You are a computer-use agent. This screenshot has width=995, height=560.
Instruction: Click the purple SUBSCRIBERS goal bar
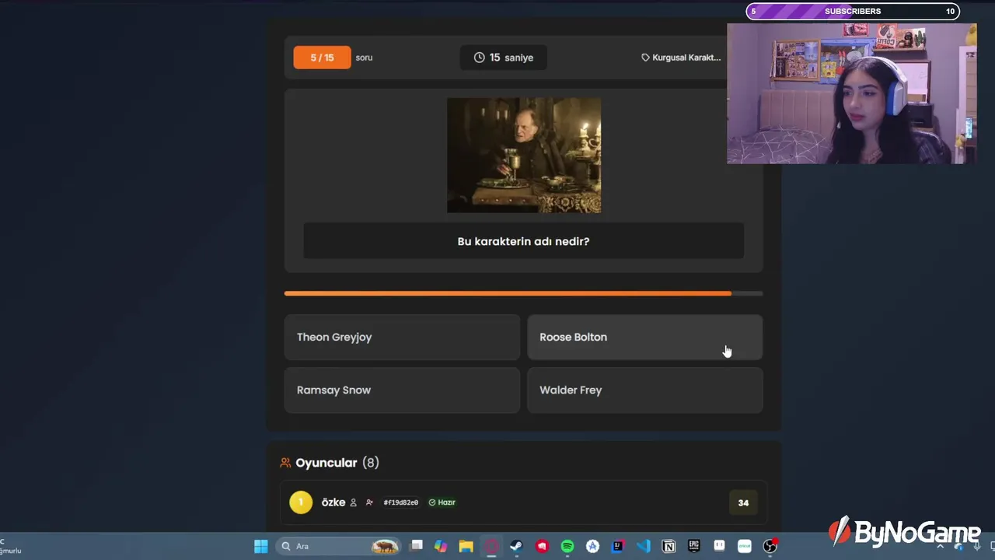click(x=853, y=11)
